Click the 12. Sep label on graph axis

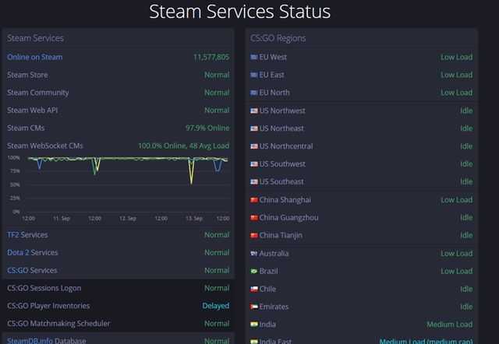(x=128, y=219)
